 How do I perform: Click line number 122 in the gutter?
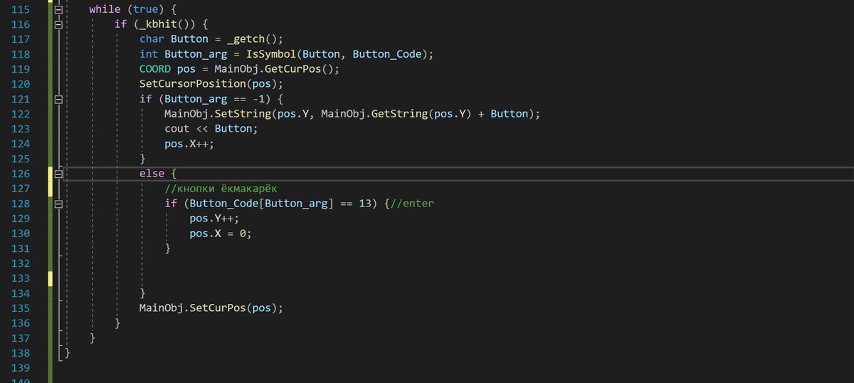coord(21,114)
